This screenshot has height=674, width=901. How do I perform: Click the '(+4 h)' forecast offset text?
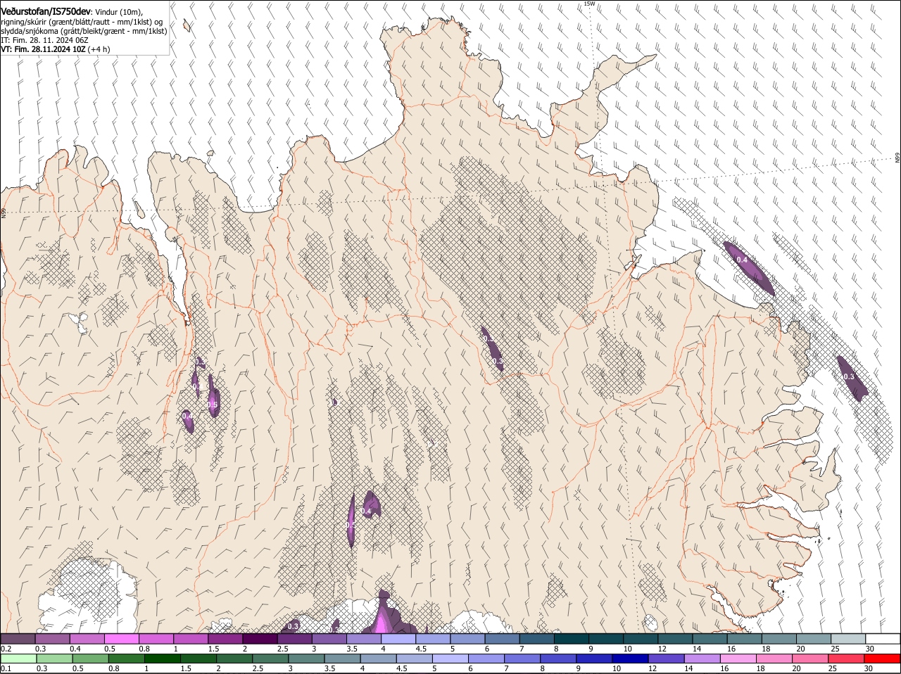[x=99, y=49]
